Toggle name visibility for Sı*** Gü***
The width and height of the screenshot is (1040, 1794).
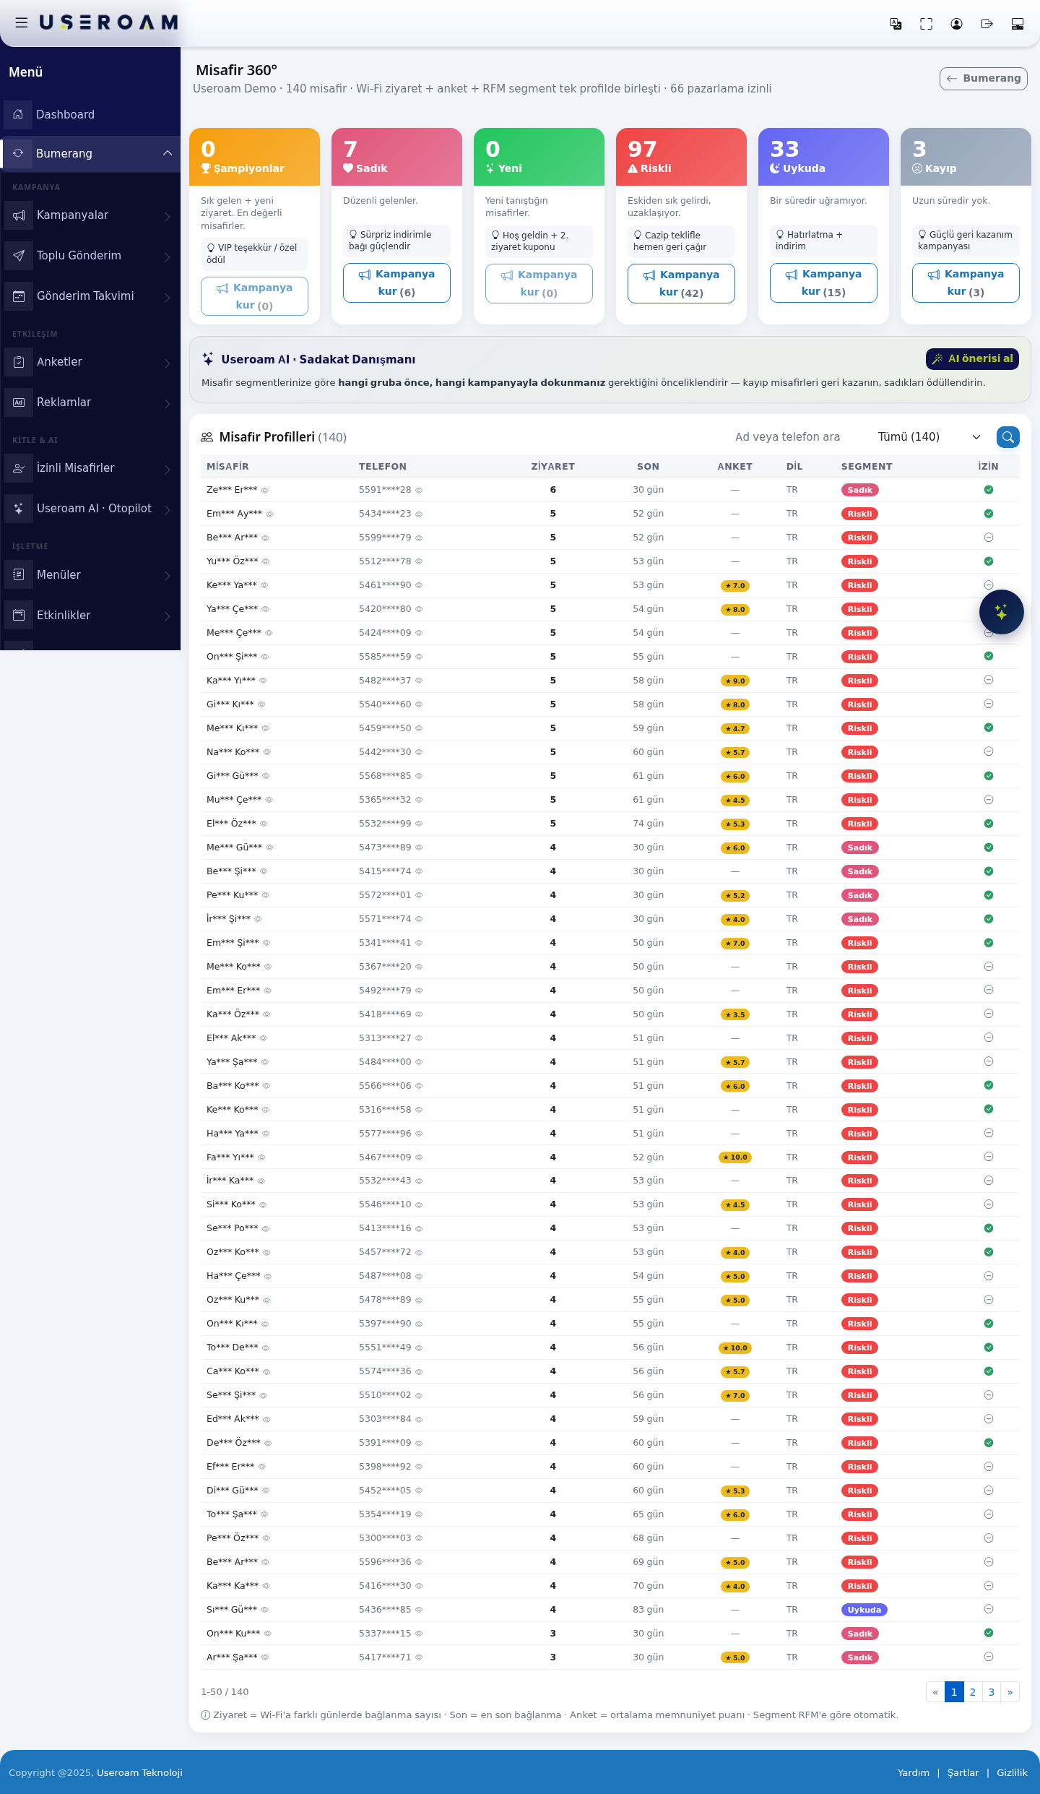pyautogui.click(x=265, y=1610)
